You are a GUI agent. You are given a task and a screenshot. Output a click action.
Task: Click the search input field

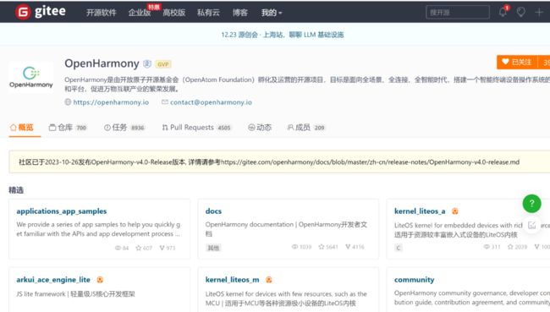458,13
